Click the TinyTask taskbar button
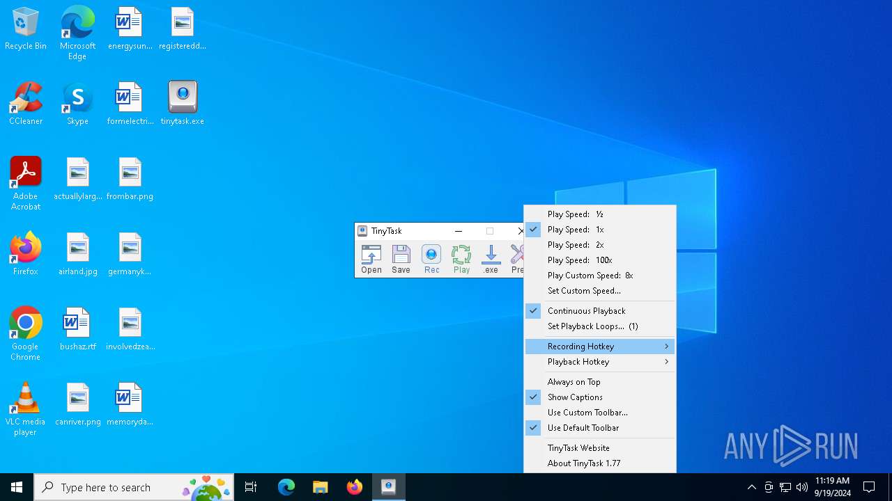Screen dimensions: 892x501 click(x=388, y=487)
